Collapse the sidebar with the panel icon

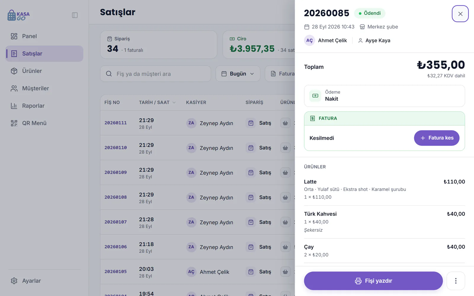75,15
